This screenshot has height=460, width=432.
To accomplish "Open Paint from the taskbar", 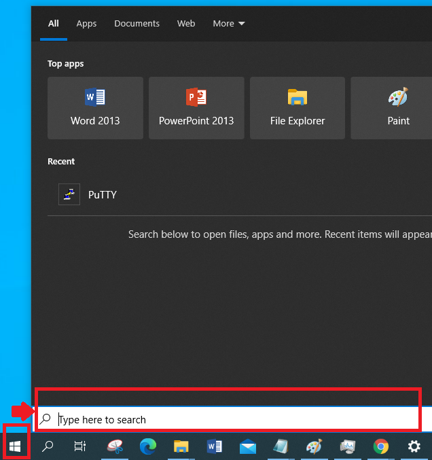I will [314, 446].
